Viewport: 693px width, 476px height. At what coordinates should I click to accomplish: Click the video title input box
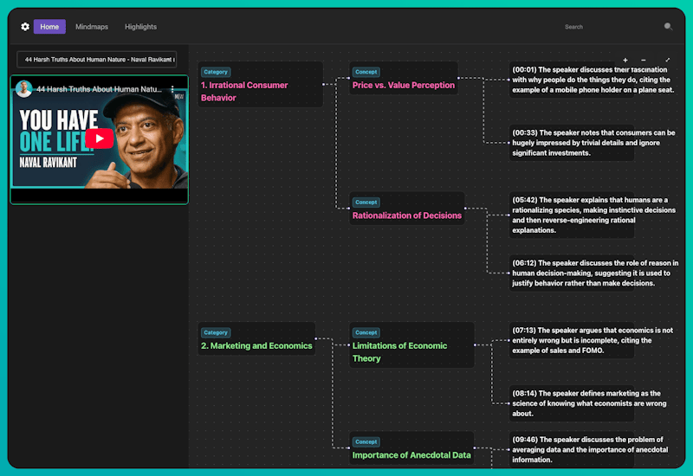pyautogui.click(x=97, y=60)
